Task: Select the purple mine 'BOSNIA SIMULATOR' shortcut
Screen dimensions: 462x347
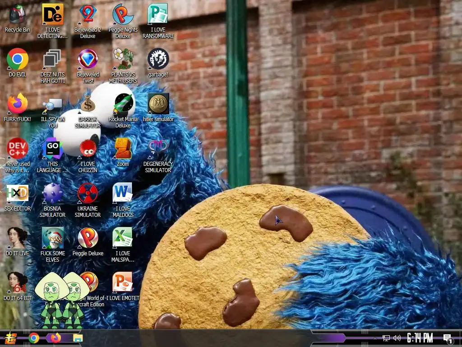Action: [x=52, y=200]
